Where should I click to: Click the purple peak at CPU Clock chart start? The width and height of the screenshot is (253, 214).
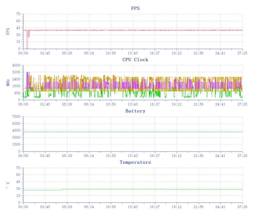28,74
